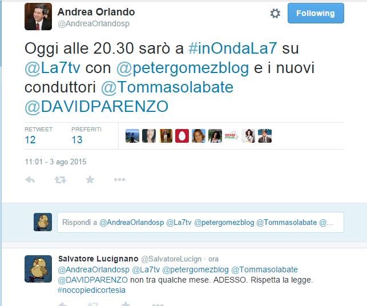Image resolution: width=367 pixels, height=306 pixels.
Task: Click the red Vodafone-style logo avatar
Action: (182, 136)
